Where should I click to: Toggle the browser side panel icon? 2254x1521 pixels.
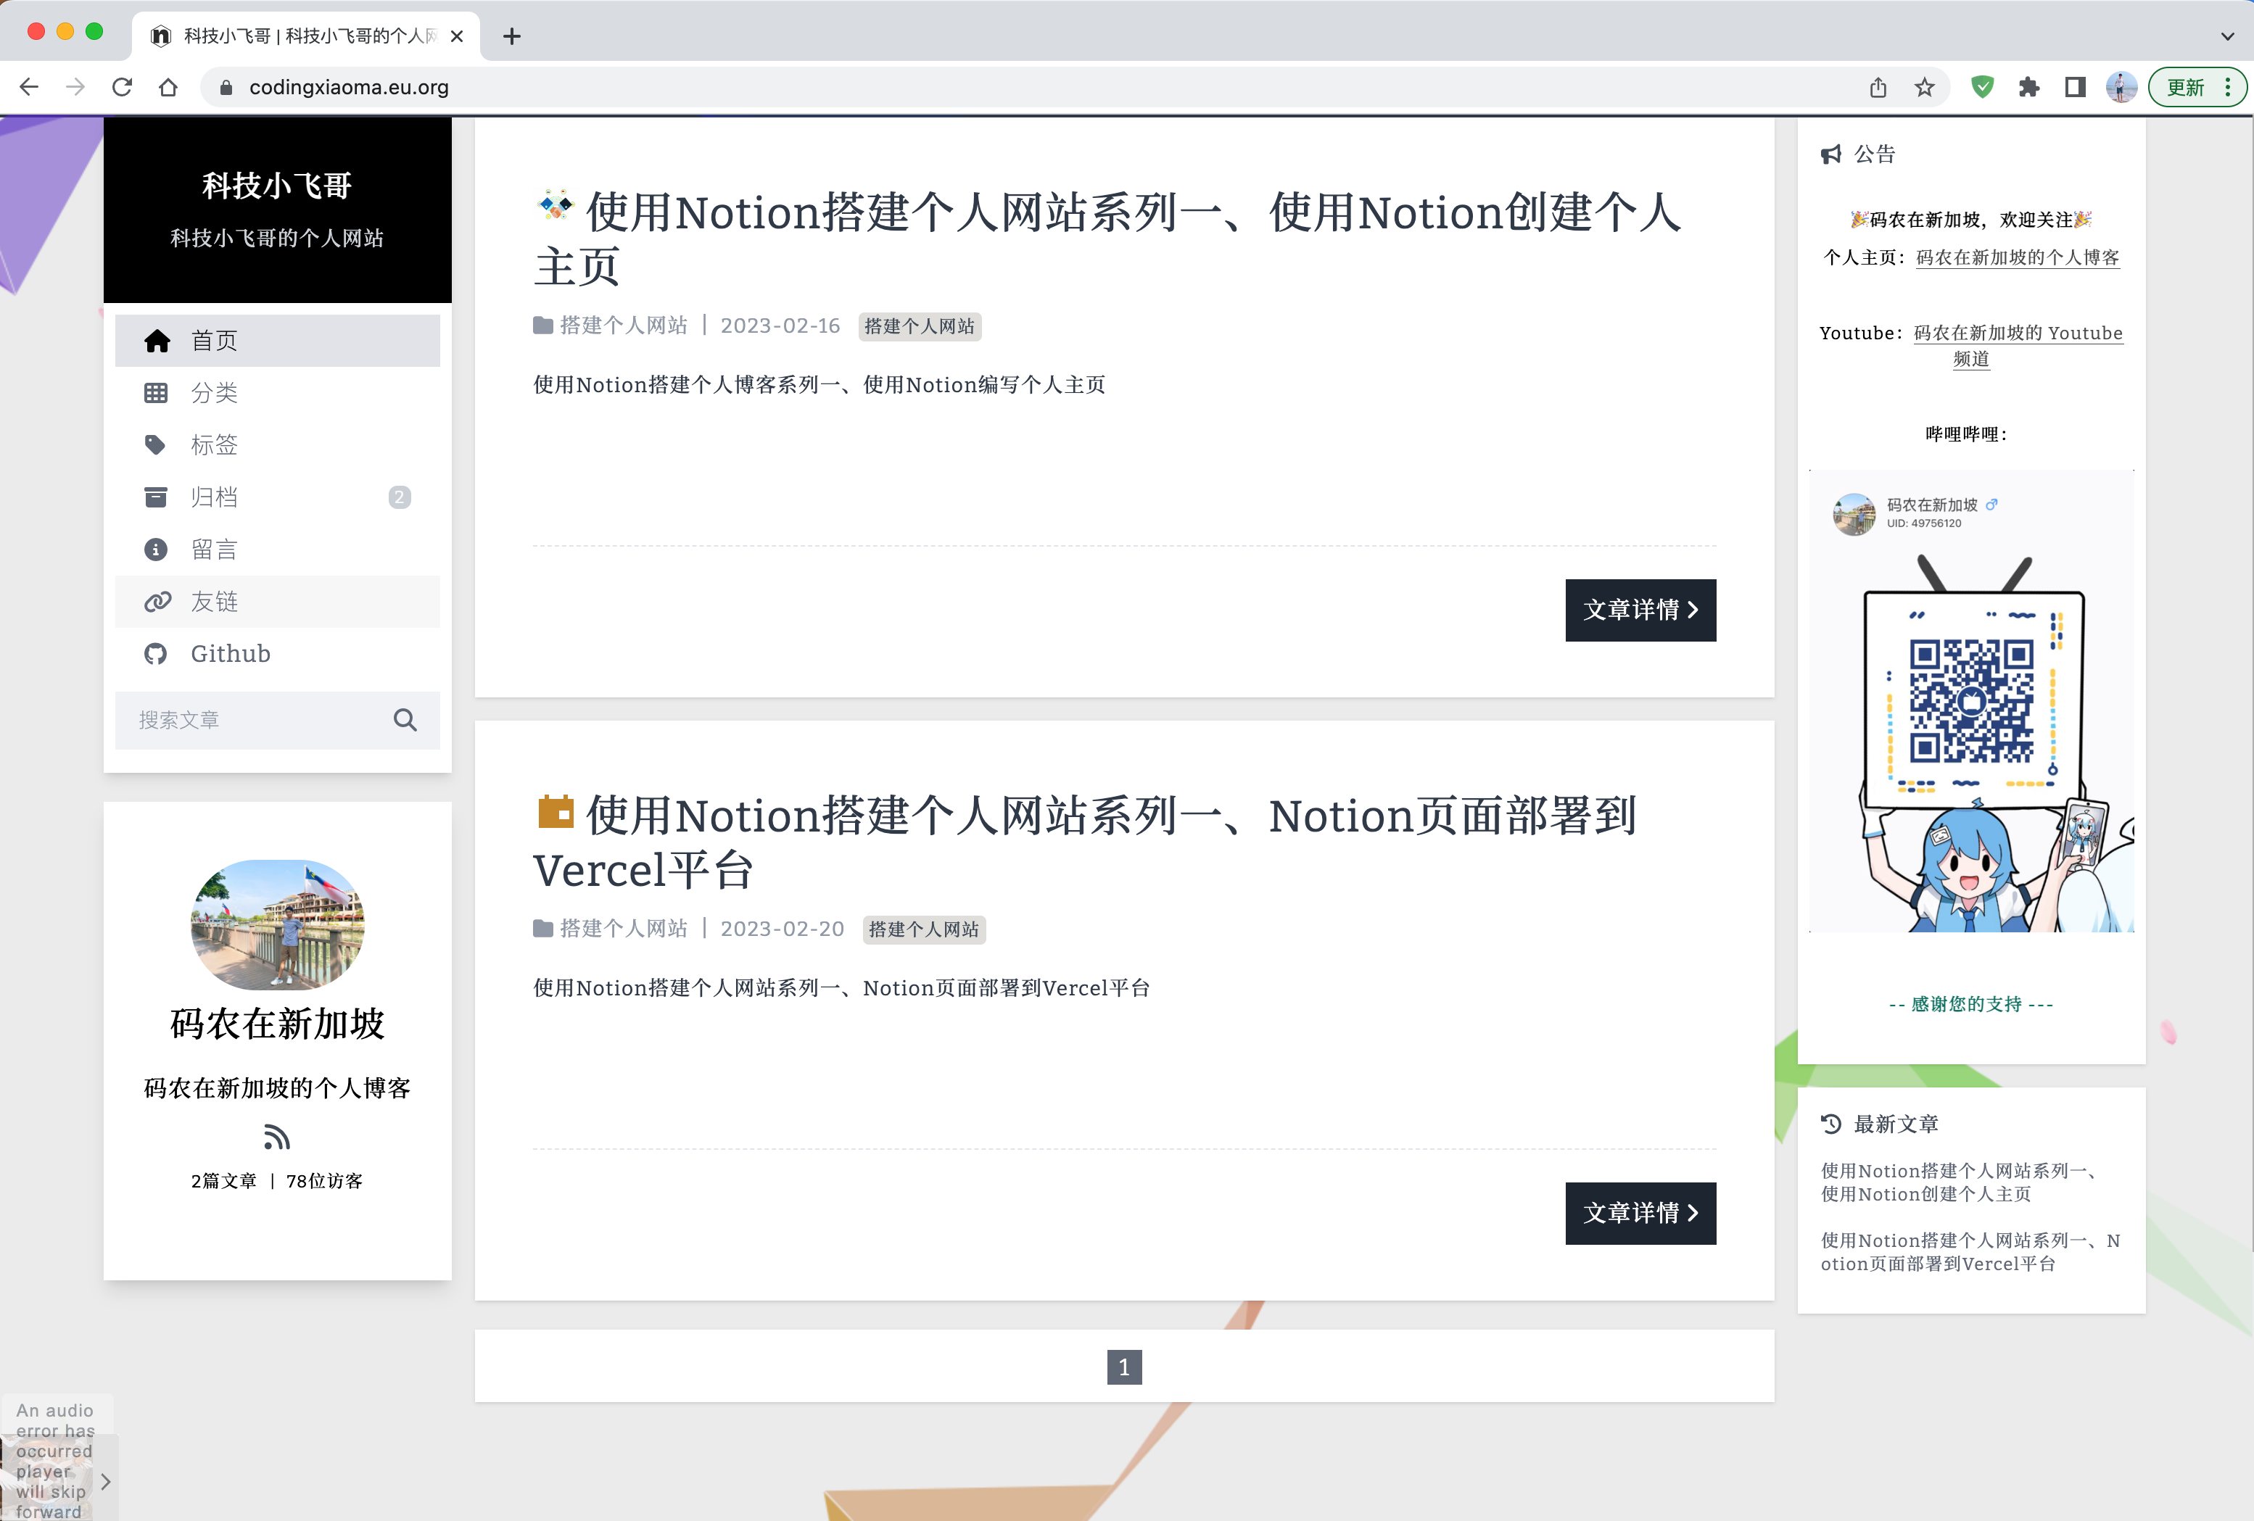[x=2076, y=87]
